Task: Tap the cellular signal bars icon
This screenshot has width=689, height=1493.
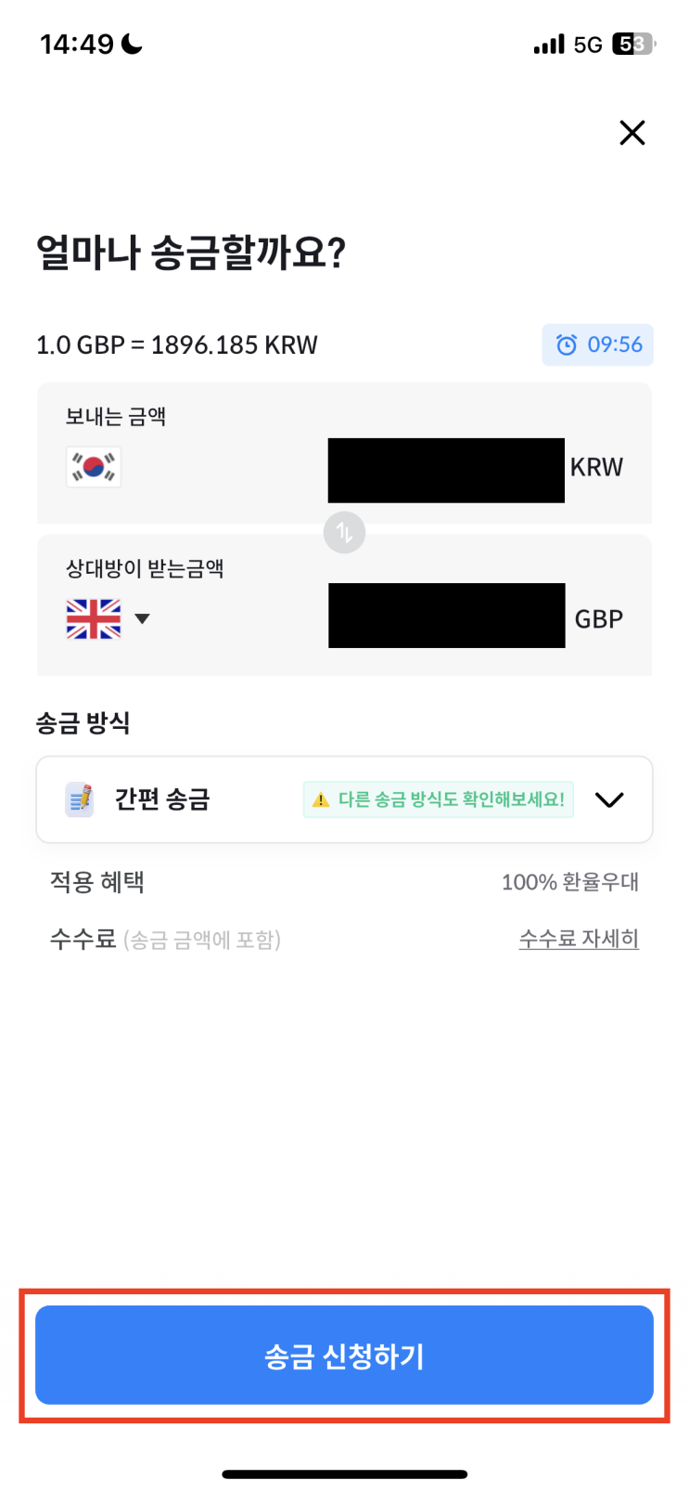Action: pyautogui.click(x=548, y=44)
